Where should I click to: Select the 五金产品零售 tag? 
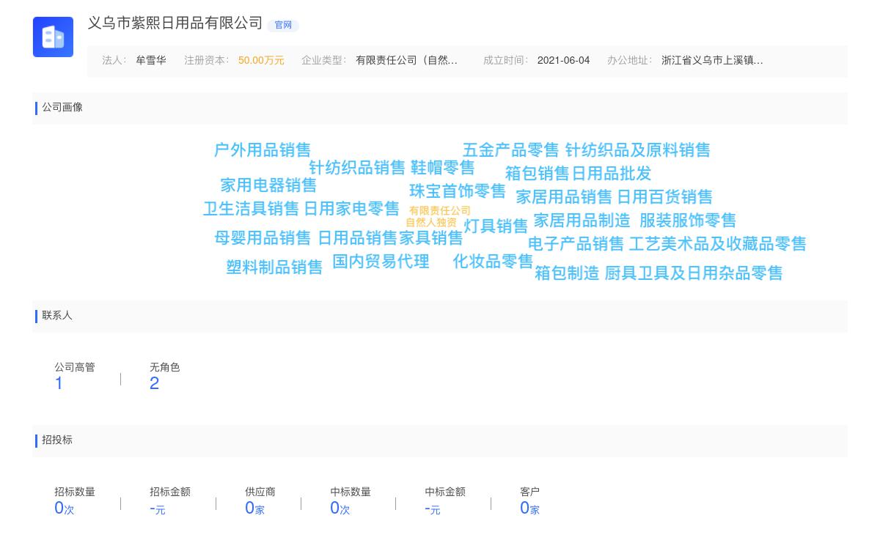pyautogui.click(x=511, y=150)
